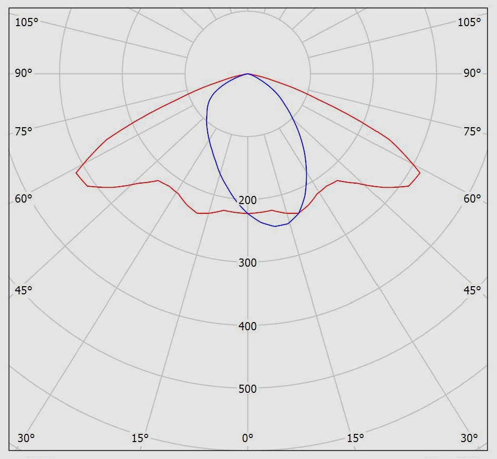Click the right-side 15° angle label

click(355, 438)
